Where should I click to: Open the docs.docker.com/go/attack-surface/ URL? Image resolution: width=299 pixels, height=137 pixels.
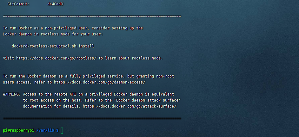click(130, 106)
